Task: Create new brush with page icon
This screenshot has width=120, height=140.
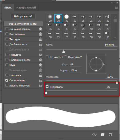Action: click(x=110, y=135)
